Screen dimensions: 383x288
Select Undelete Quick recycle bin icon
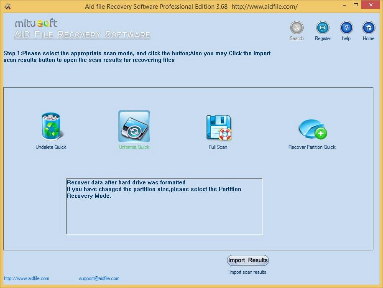coord(51,126)
